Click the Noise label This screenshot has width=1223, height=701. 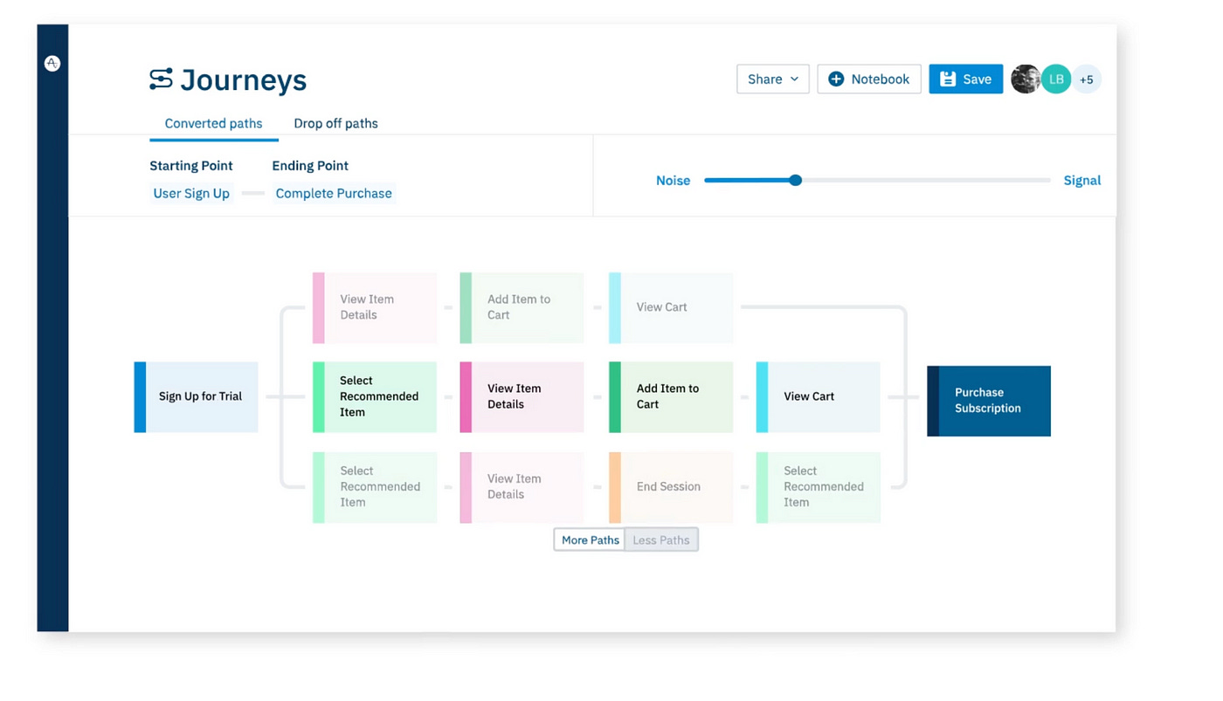click(674, 181)
